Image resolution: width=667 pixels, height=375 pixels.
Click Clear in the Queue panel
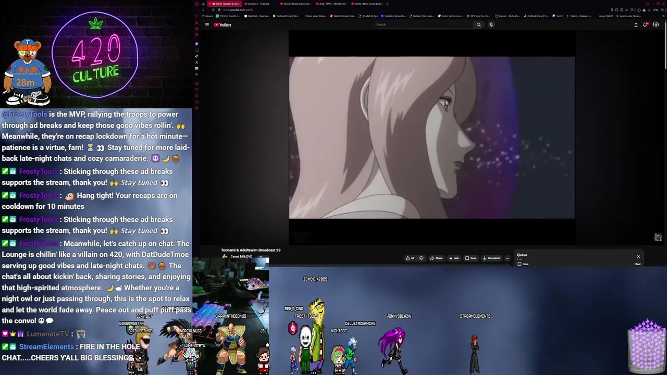(x=637, y=264)
